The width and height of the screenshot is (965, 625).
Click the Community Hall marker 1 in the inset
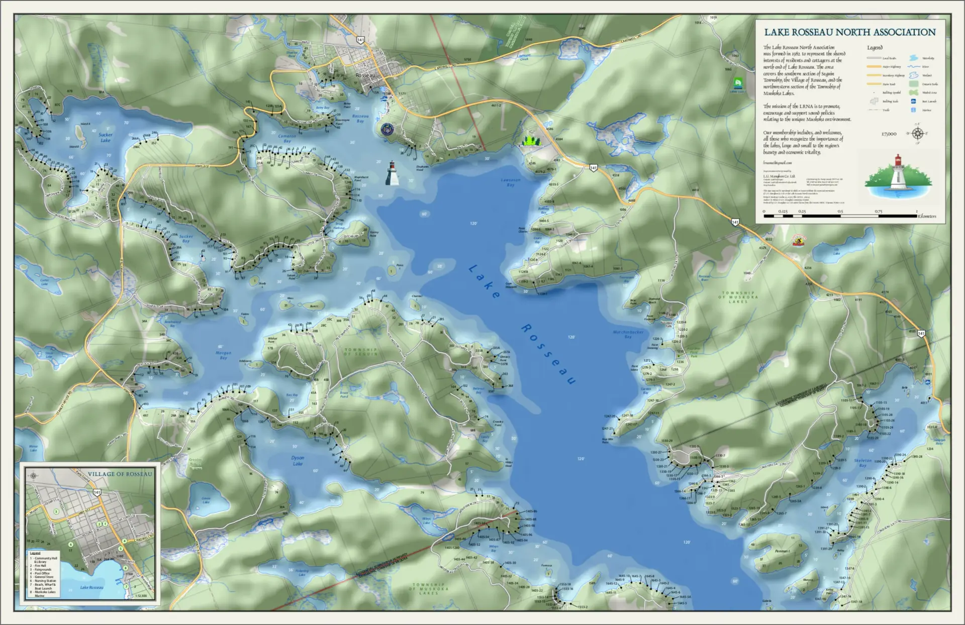tap(105, 524)
